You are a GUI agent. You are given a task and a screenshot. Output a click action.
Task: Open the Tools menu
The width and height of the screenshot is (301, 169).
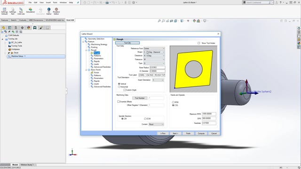[55, 2]
